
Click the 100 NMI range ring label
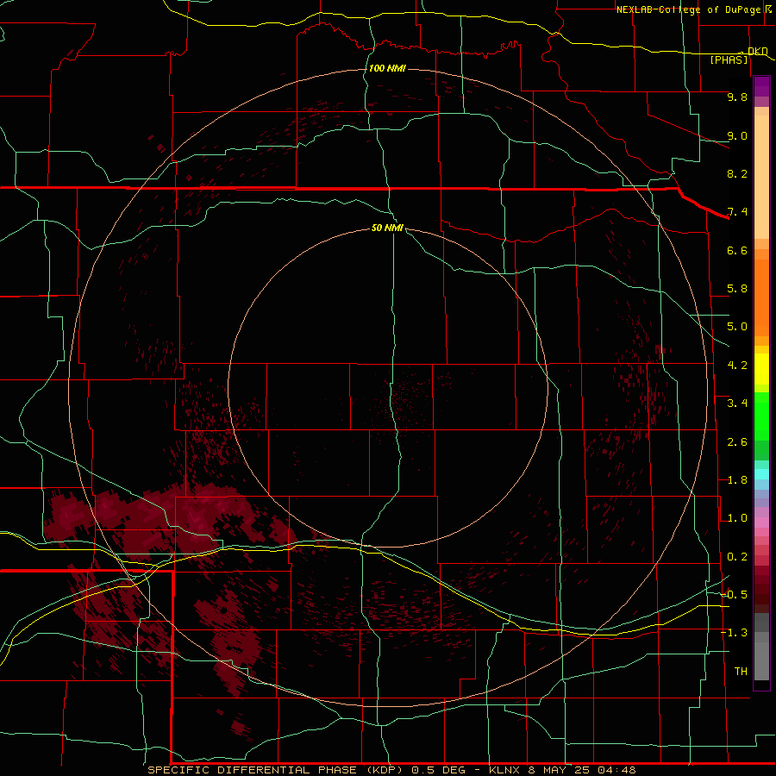(387, 68)
